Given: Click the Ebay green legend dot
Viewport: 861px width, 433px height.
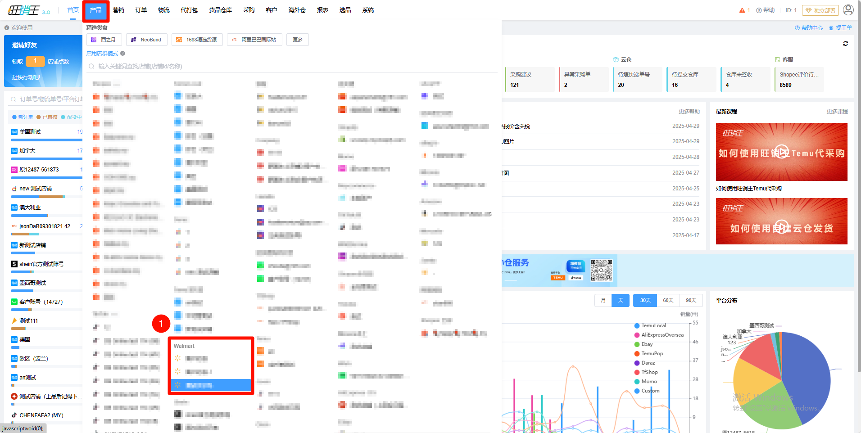Looking at the screenshot, I should (x=637, y=344).
